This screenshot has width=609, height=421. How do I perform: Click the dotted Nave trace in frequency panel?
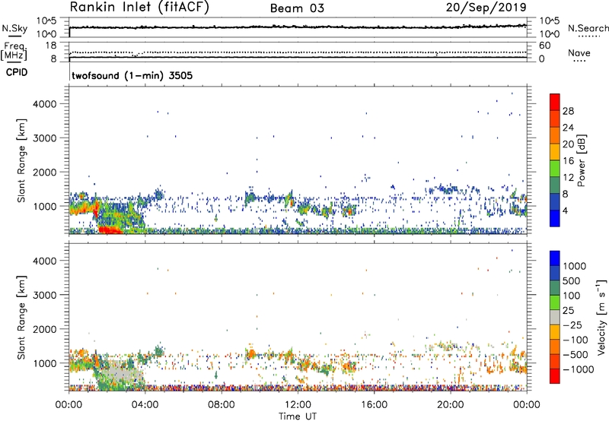pyautogui.click(x=298, y=52)
